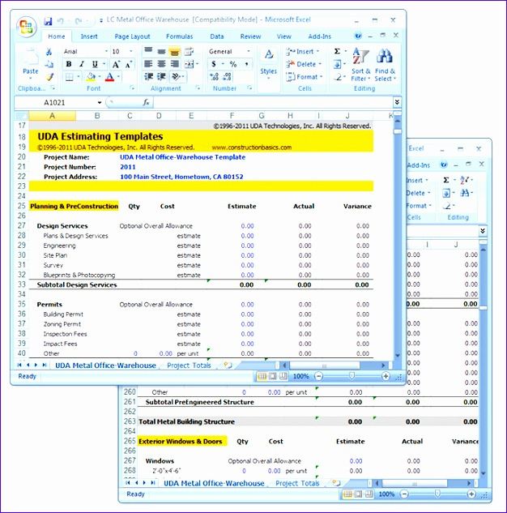Open the Styles gallery button
Screen dimensions: 507x513
[x=269, y=65]
